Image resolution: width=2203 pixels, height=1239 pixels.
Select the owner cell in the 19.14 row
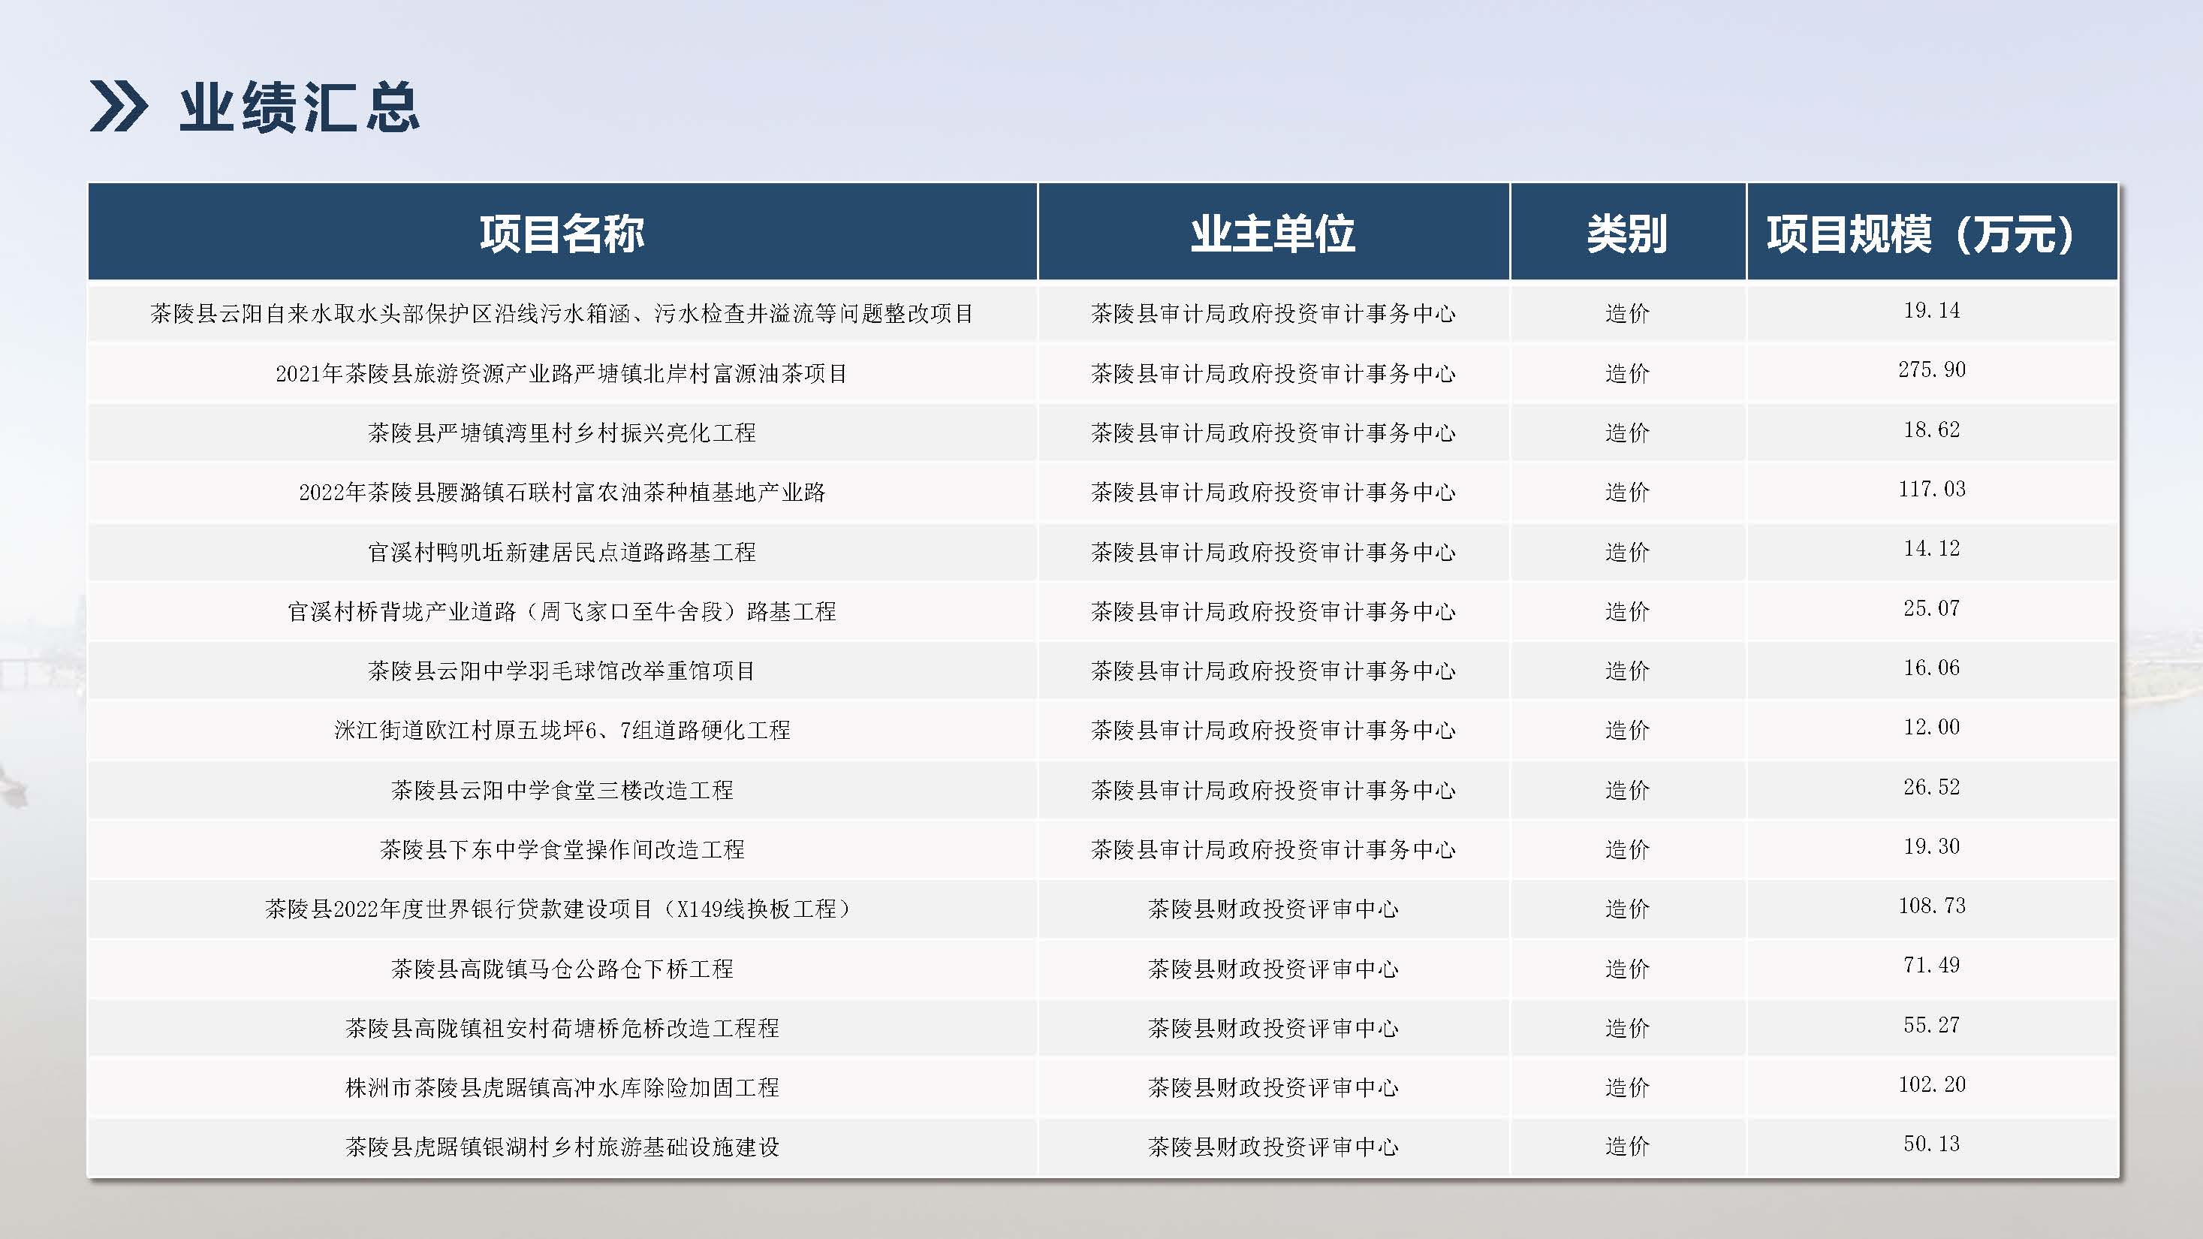[x=1273, y=314]
